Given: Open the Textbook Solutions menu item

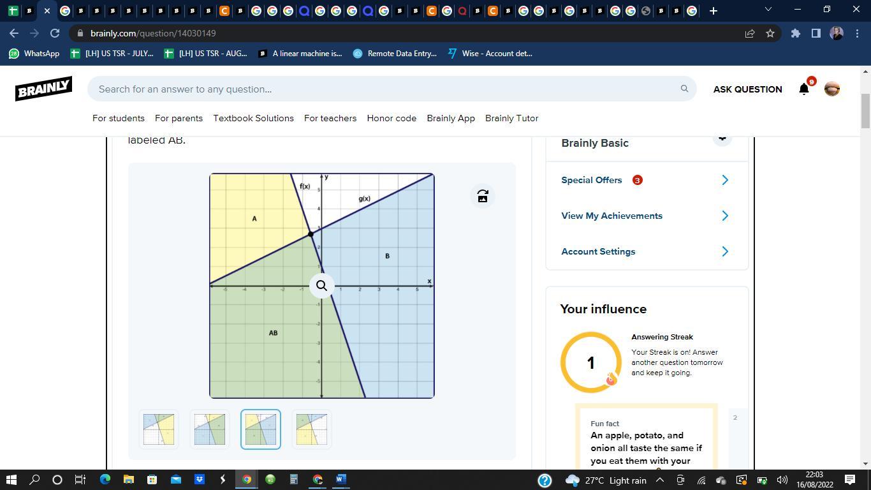Looking at the screenshot, I should pyautogui.click(x=253, y=118).
